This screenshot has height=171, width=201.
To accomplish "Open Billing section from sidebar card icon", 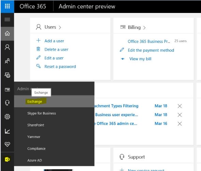I will [7, 90].
